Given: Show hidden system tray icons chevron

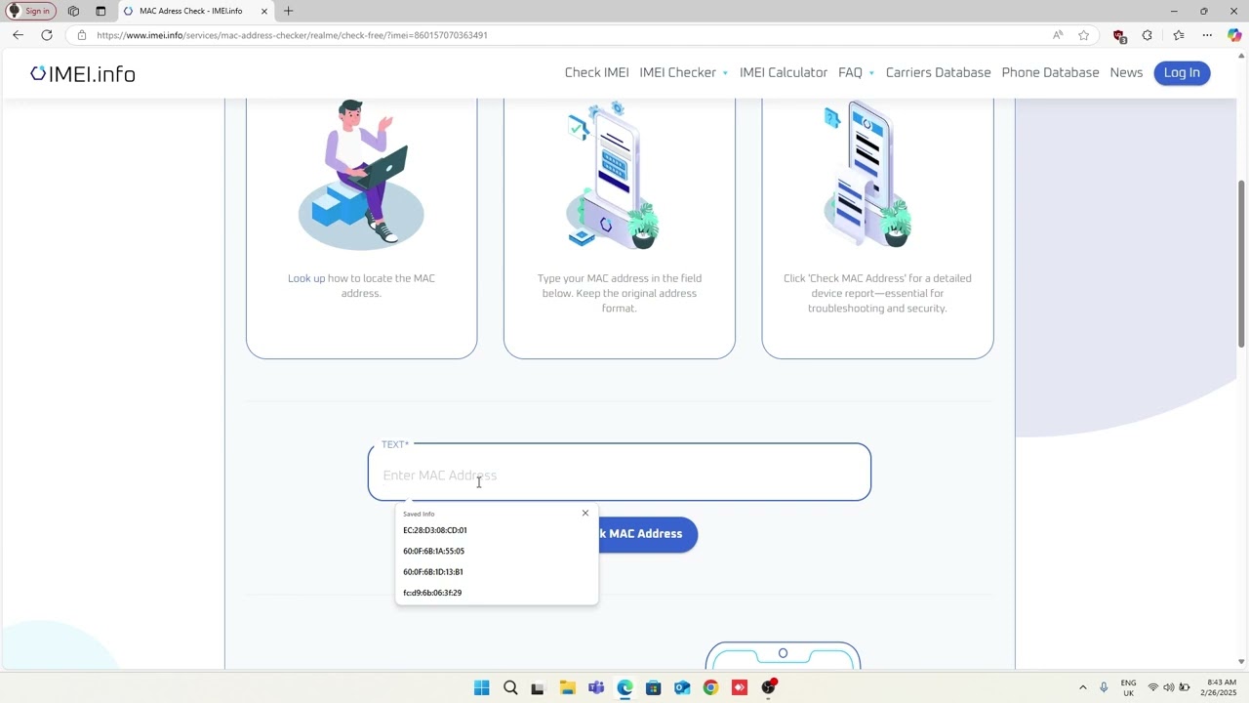Looking at the screenshot, I should coord(1082,687).
